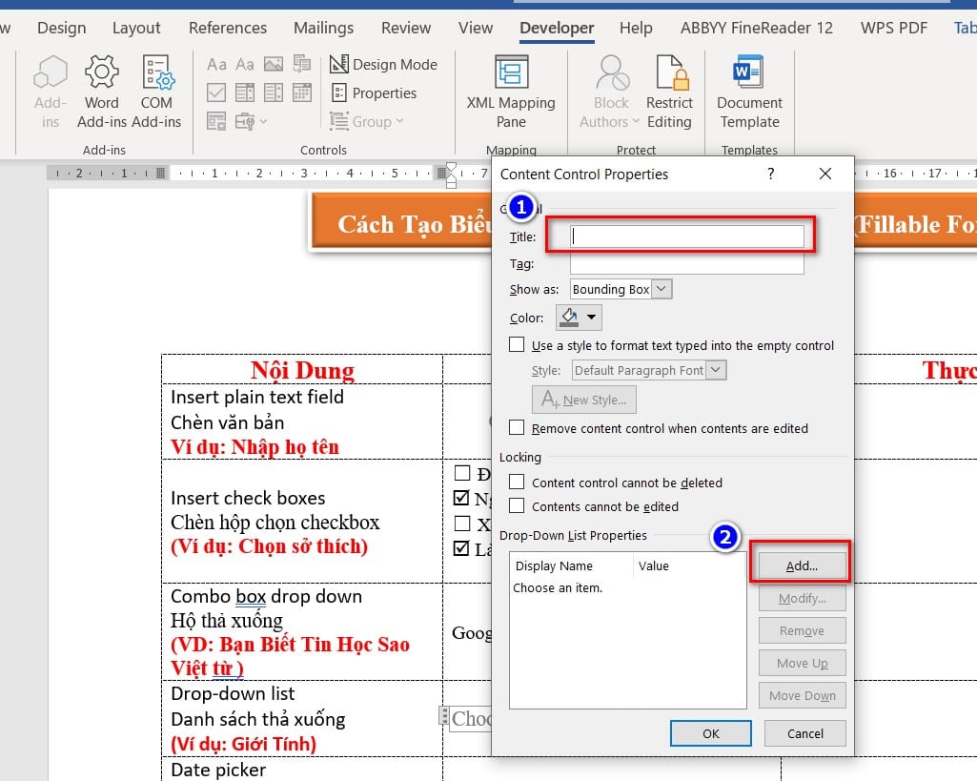Open the ABBYY FineReader 12 tab
The image size is (977, 781).
pyautogui.click(x=757, y=28)
